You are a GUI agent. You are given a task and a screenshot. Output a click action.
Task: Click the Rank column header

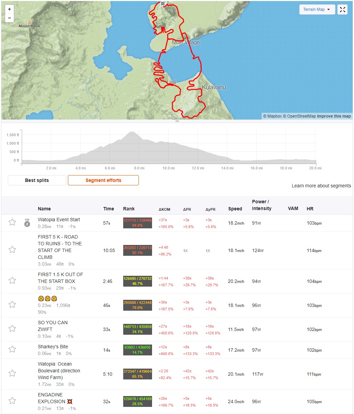(x=129, y=209)
